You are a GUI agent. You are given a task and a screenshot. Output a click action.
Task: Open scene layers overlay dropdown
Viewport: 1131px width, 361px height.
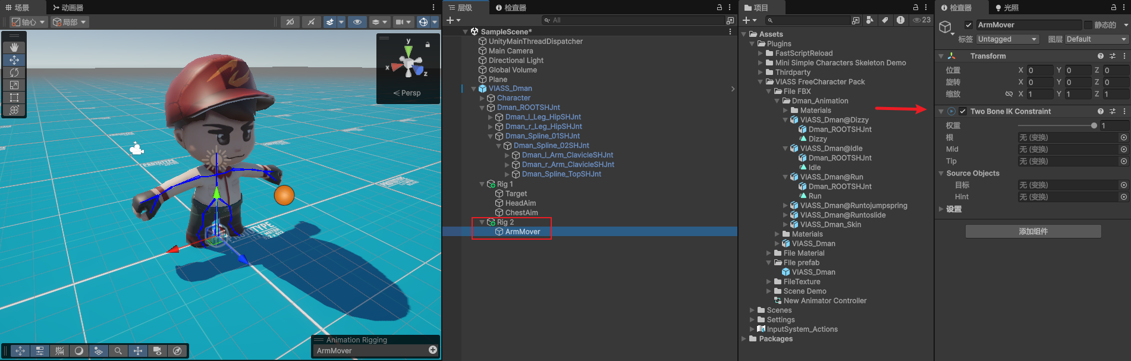(379, 22)
